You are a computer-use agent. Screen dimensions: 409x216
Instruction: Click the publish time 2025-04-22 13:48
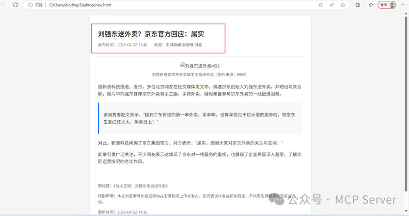point(132,45)
